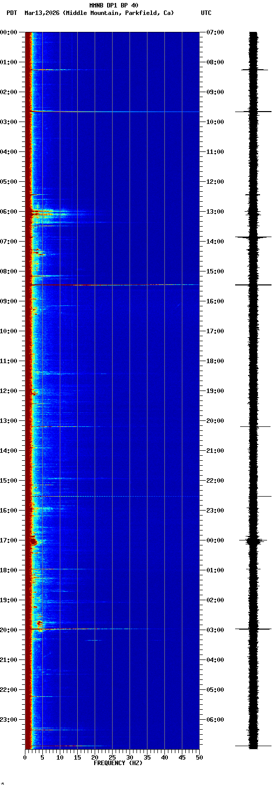275x789 pixels.
Task: Click the spectrogram event streak near 03:00 UTC
Action: [90, 629]
